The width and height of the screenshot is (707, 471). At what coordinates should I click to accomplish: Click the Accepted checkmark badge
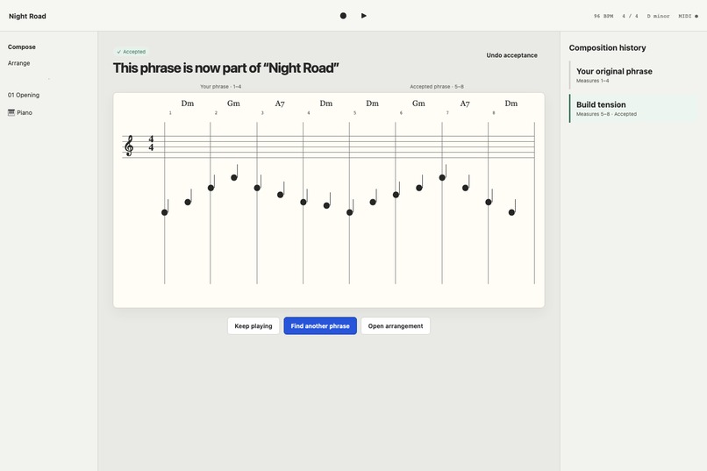tap(132, 52)
